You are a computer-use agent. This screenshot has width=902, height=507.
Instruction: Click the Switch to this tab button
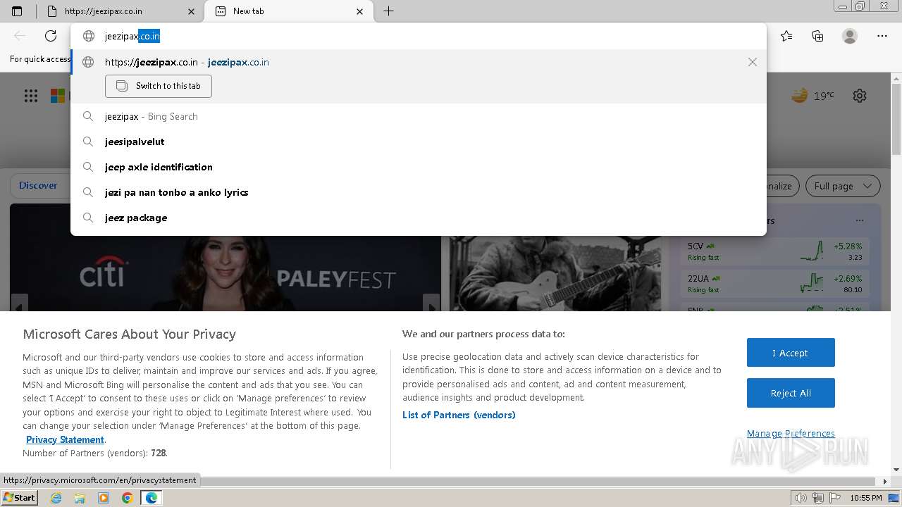[159, 86]
